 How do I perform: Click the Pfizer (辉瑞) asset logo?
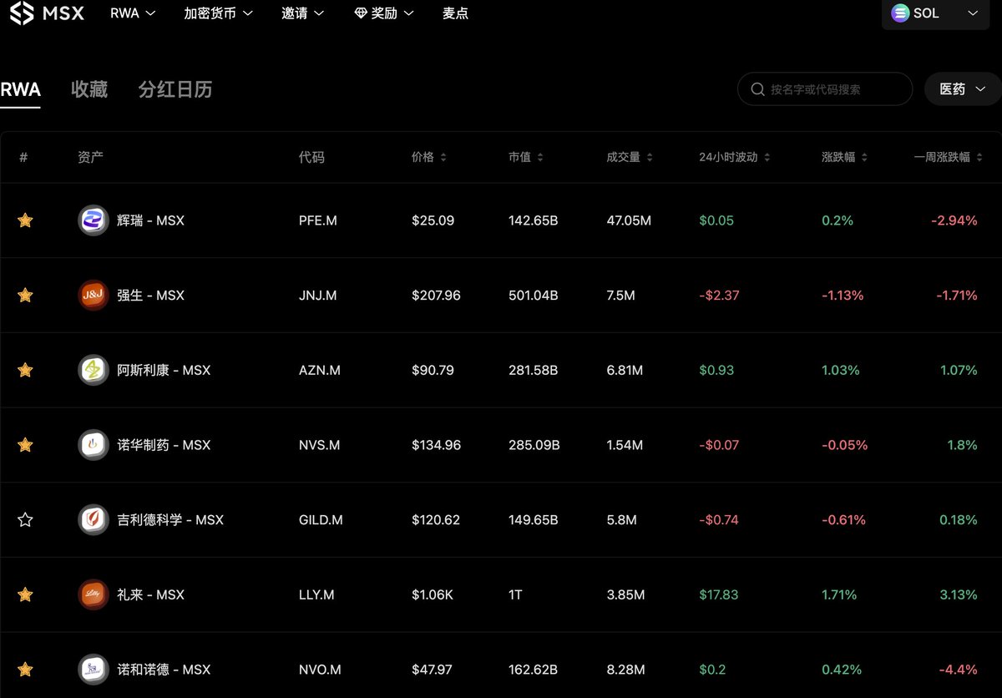coord(94,220)
